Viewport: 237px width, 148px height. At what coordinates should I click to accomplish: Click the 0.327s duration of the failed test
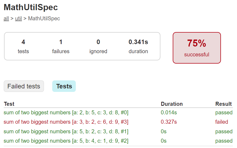169,122
